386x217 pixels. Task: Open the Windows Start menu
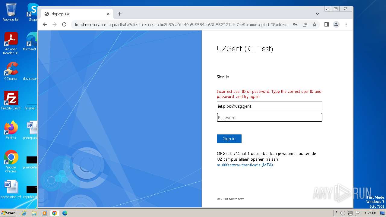click(8, 213)
